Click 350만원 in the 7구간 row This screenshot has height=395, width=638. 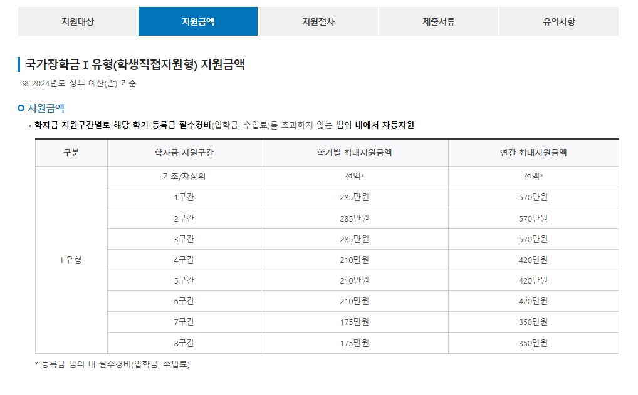point(533,322)
